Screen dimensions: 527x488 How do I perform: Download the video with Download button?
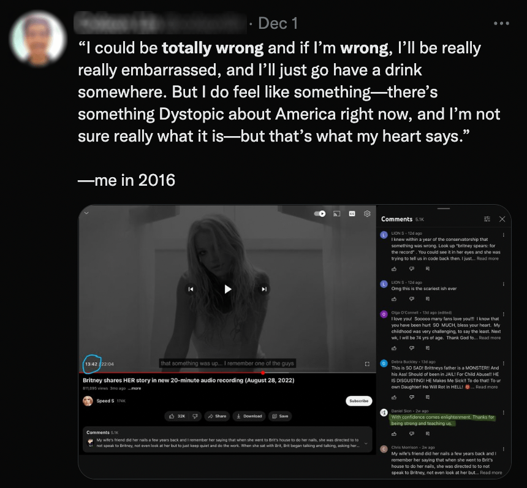pos(249,416)
